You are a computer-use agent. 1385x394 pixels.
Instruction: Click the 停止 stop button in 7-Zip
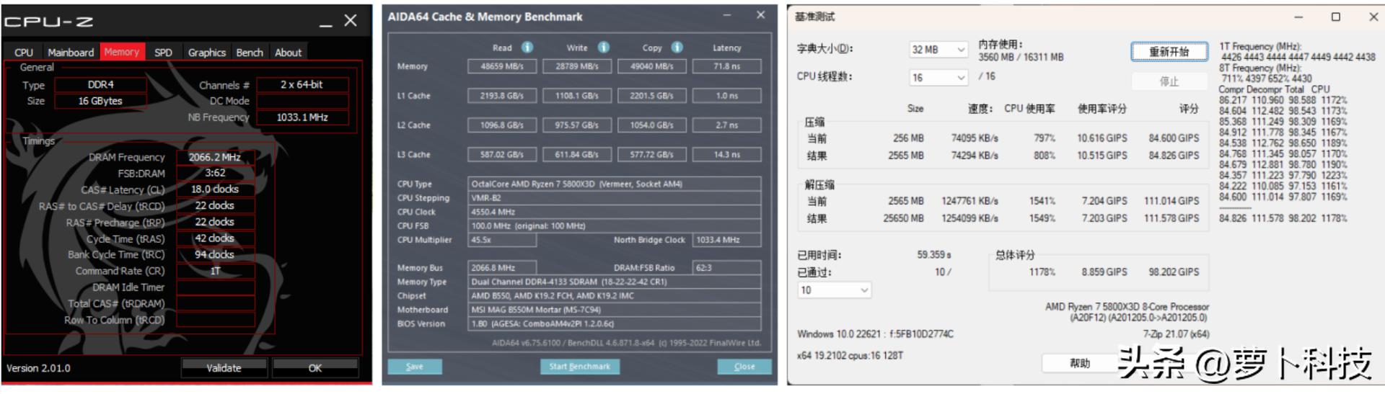point(1169,81)
